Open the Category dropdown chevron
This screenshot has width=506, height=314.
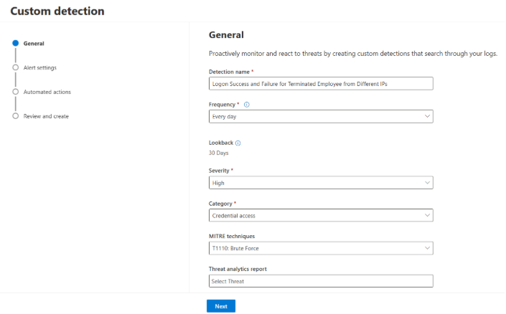427,215
